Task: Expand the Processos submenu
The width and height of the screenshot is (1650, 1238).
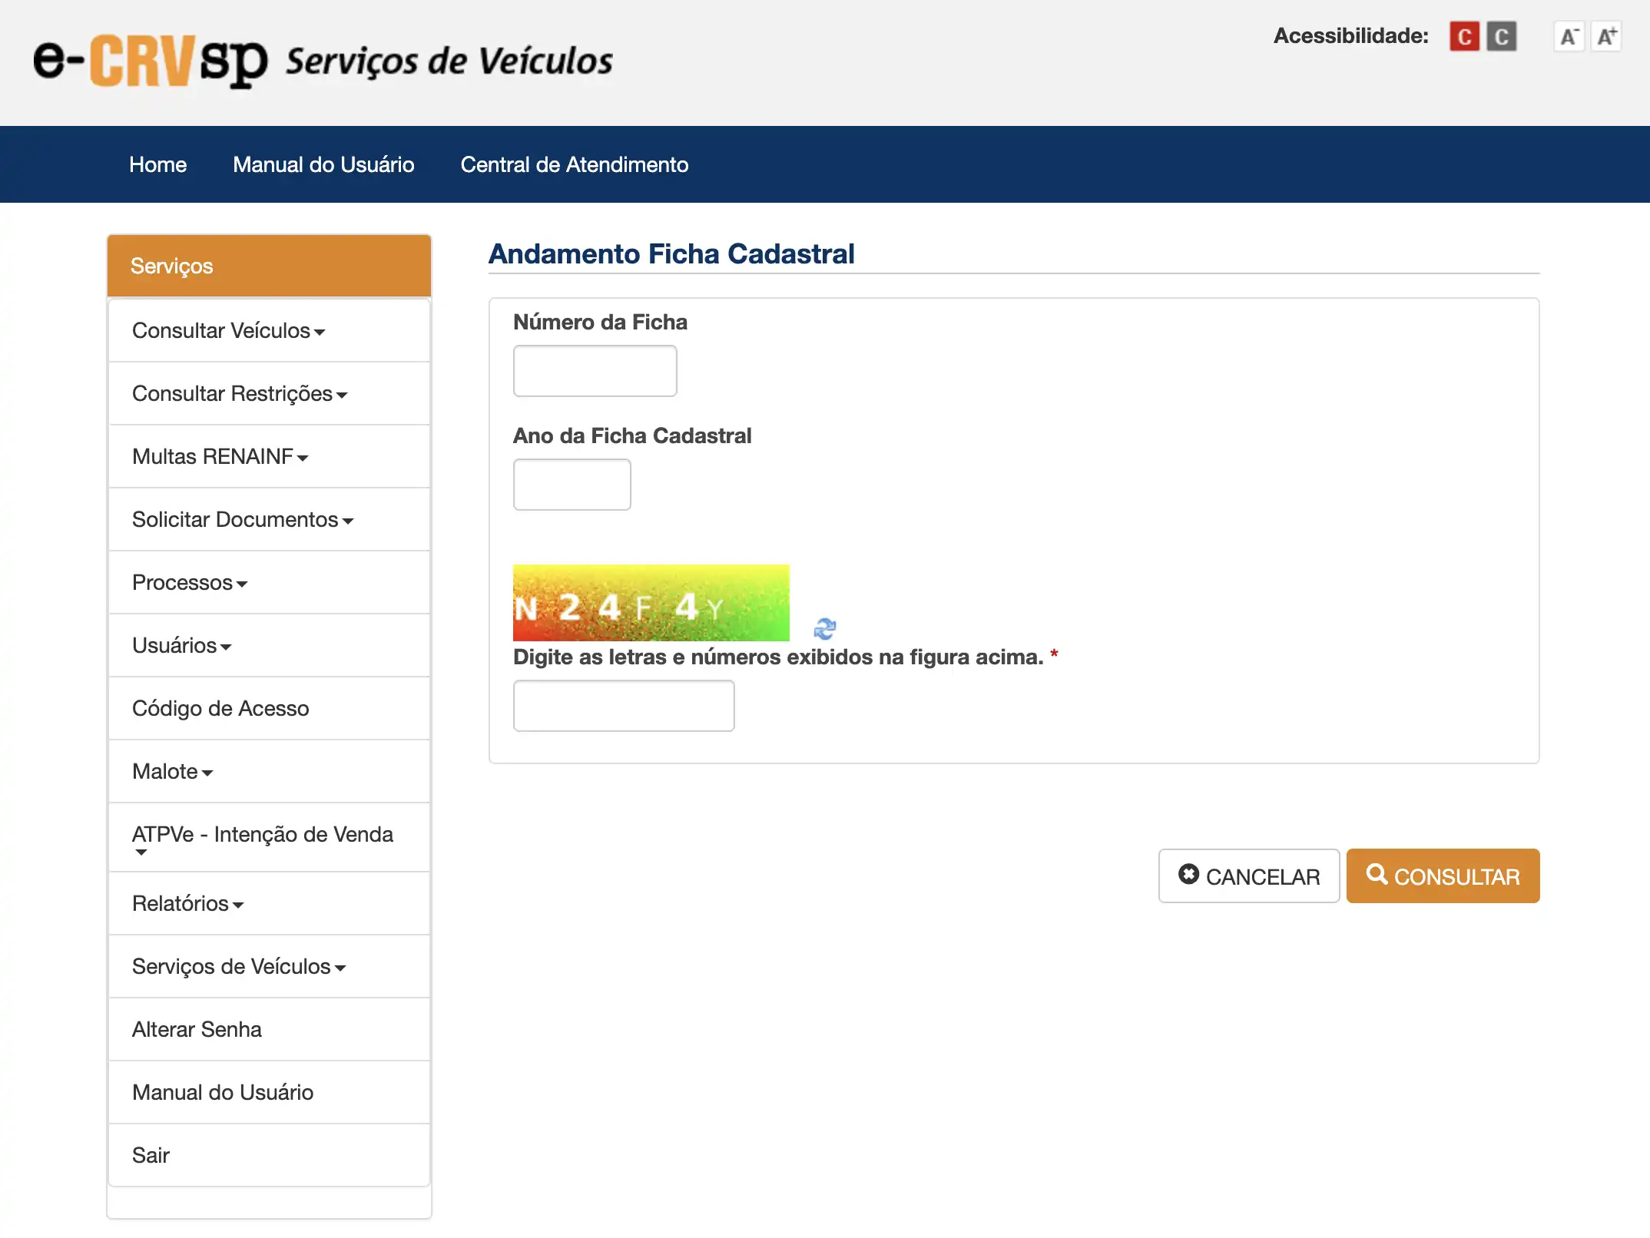Action: coord(189,583)
